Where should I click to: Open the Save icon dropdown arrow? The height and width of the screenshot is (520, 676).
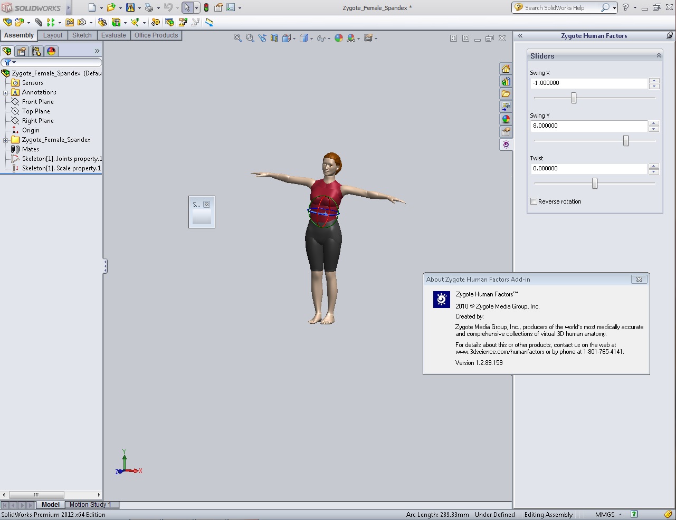click(x=139, y=8)
